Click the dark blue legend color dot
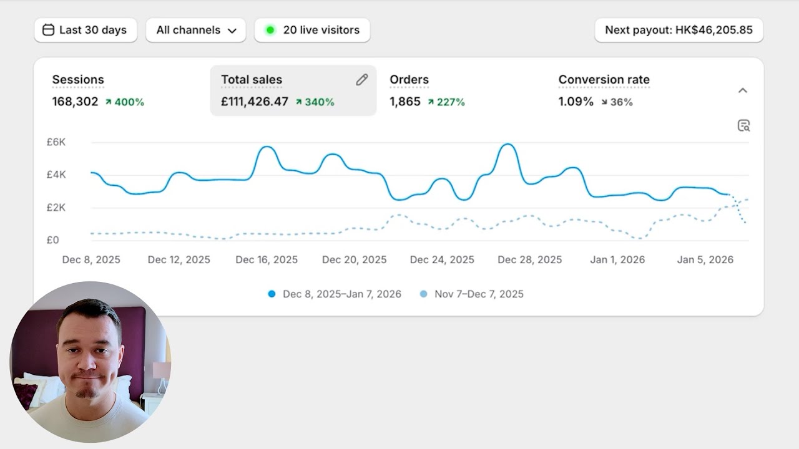Screen dimensions: 799x449 (x=272, y=294)
